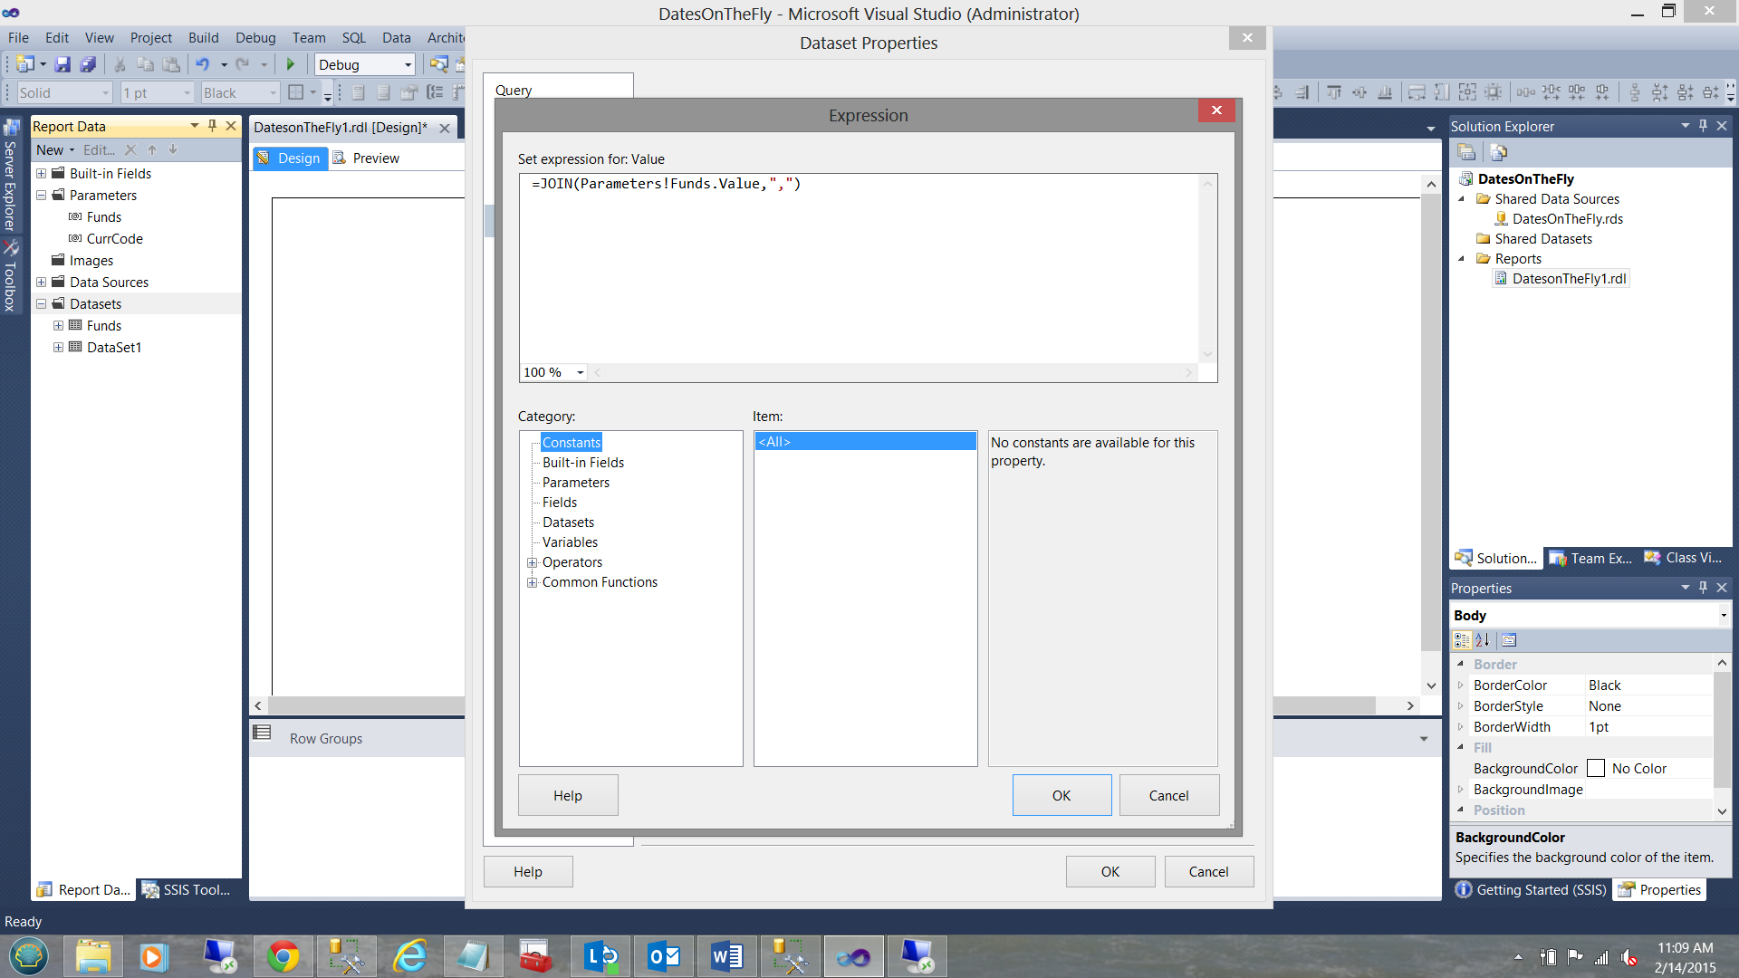Viewport: 1739px width, 978px height.
Task: Click the green Start Debugging arrow
Action: (x=291, y=64)
